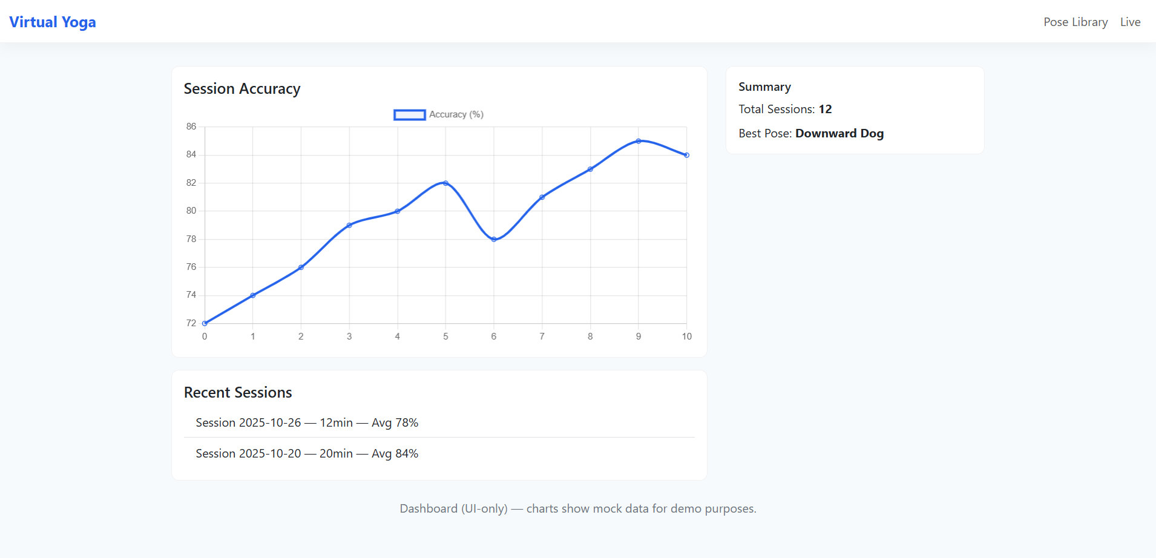Click the Downward Dog best pose text
The image size is (1156, 558).
tap(839, 133)
